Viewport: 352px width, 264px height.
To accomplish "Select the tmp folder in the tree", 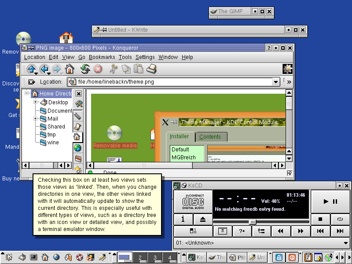I will [x=48, y=135].
